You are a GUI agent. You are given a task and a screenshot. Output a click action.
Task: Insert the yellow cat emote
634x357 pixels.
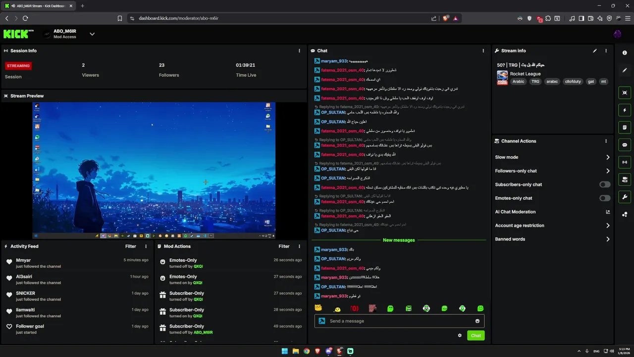coord(318,308)
